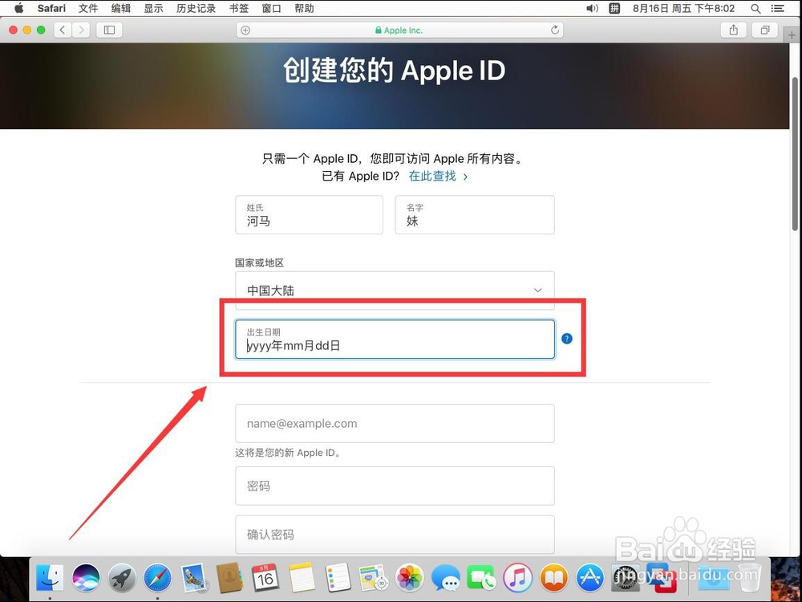
Task: Open a new tab with plus button
Action: (x=792, y=35)
